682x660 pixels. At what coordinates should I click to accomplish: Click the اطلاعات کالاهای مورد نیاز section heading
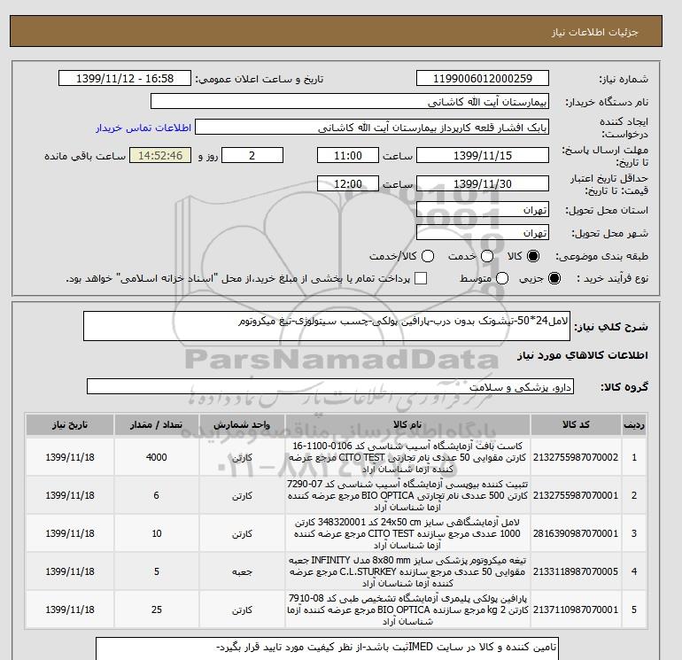tap(583, 355)
